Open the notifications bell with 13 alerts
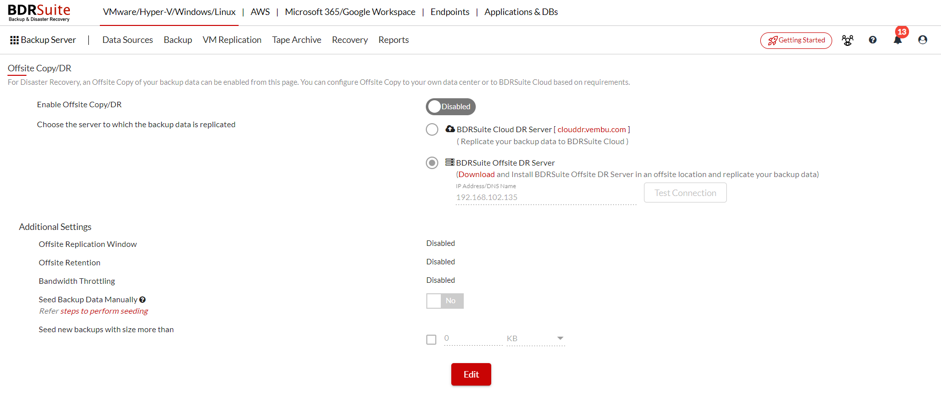This screenshot has width=941, height=405. [x=898, y=39]
